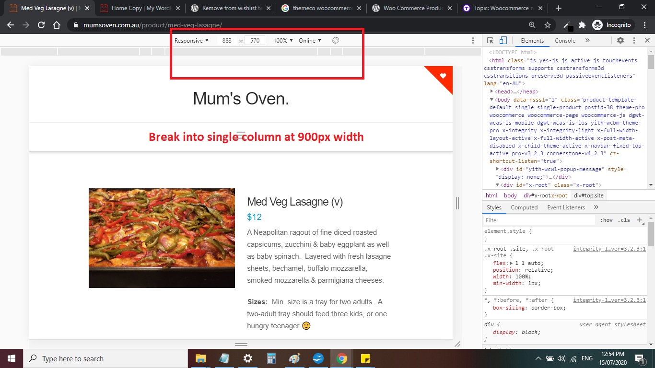Open Calculator from the taskbar
655x368 pixels.
coord(271,358)
